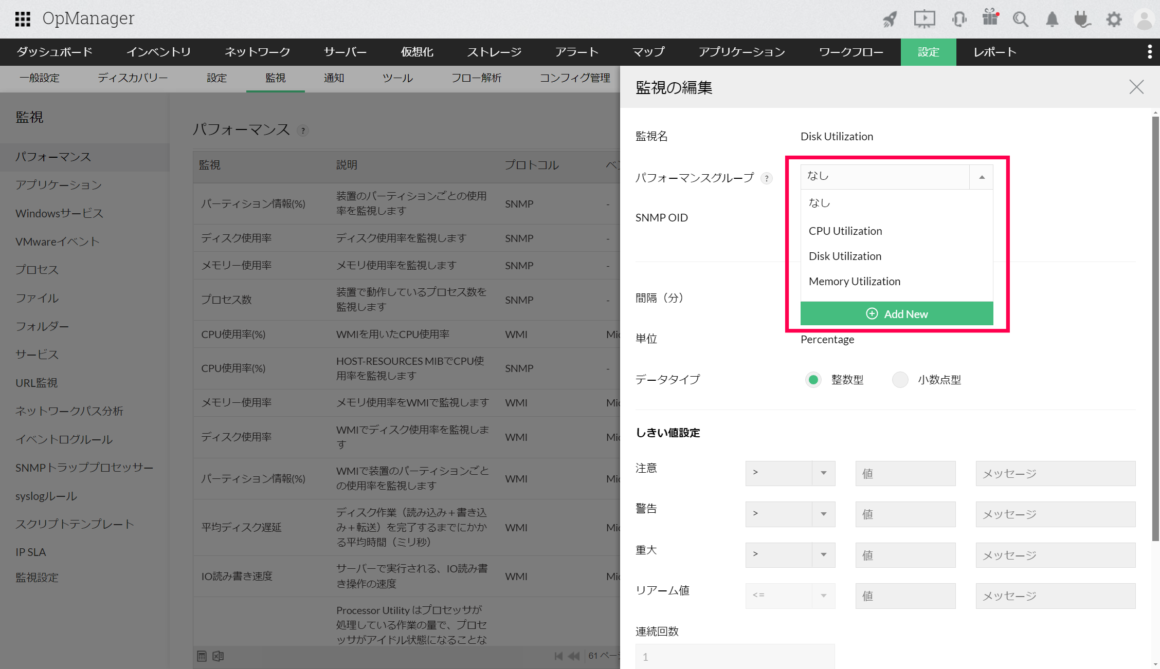1160x669 pixels.
Task: Click the 監視の編集 panel vertical scrollbar
Action: click(1155, 329)
